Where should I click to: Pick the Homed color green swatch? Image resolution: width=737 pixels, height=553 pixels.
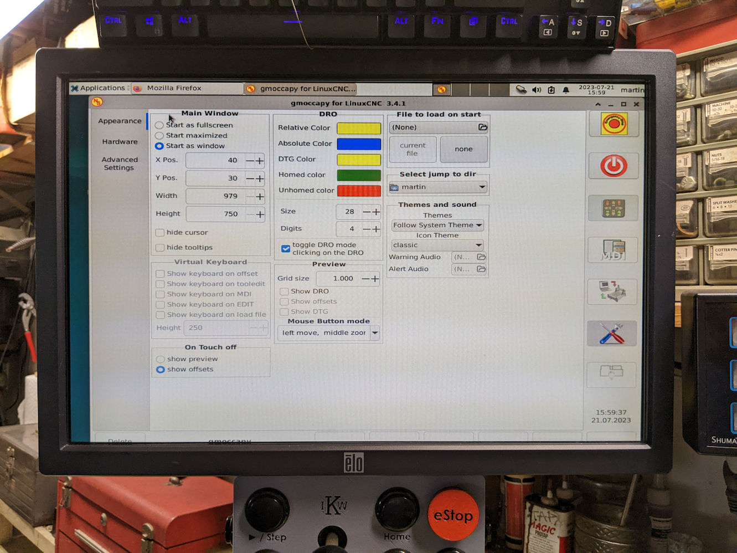[359, 175]
